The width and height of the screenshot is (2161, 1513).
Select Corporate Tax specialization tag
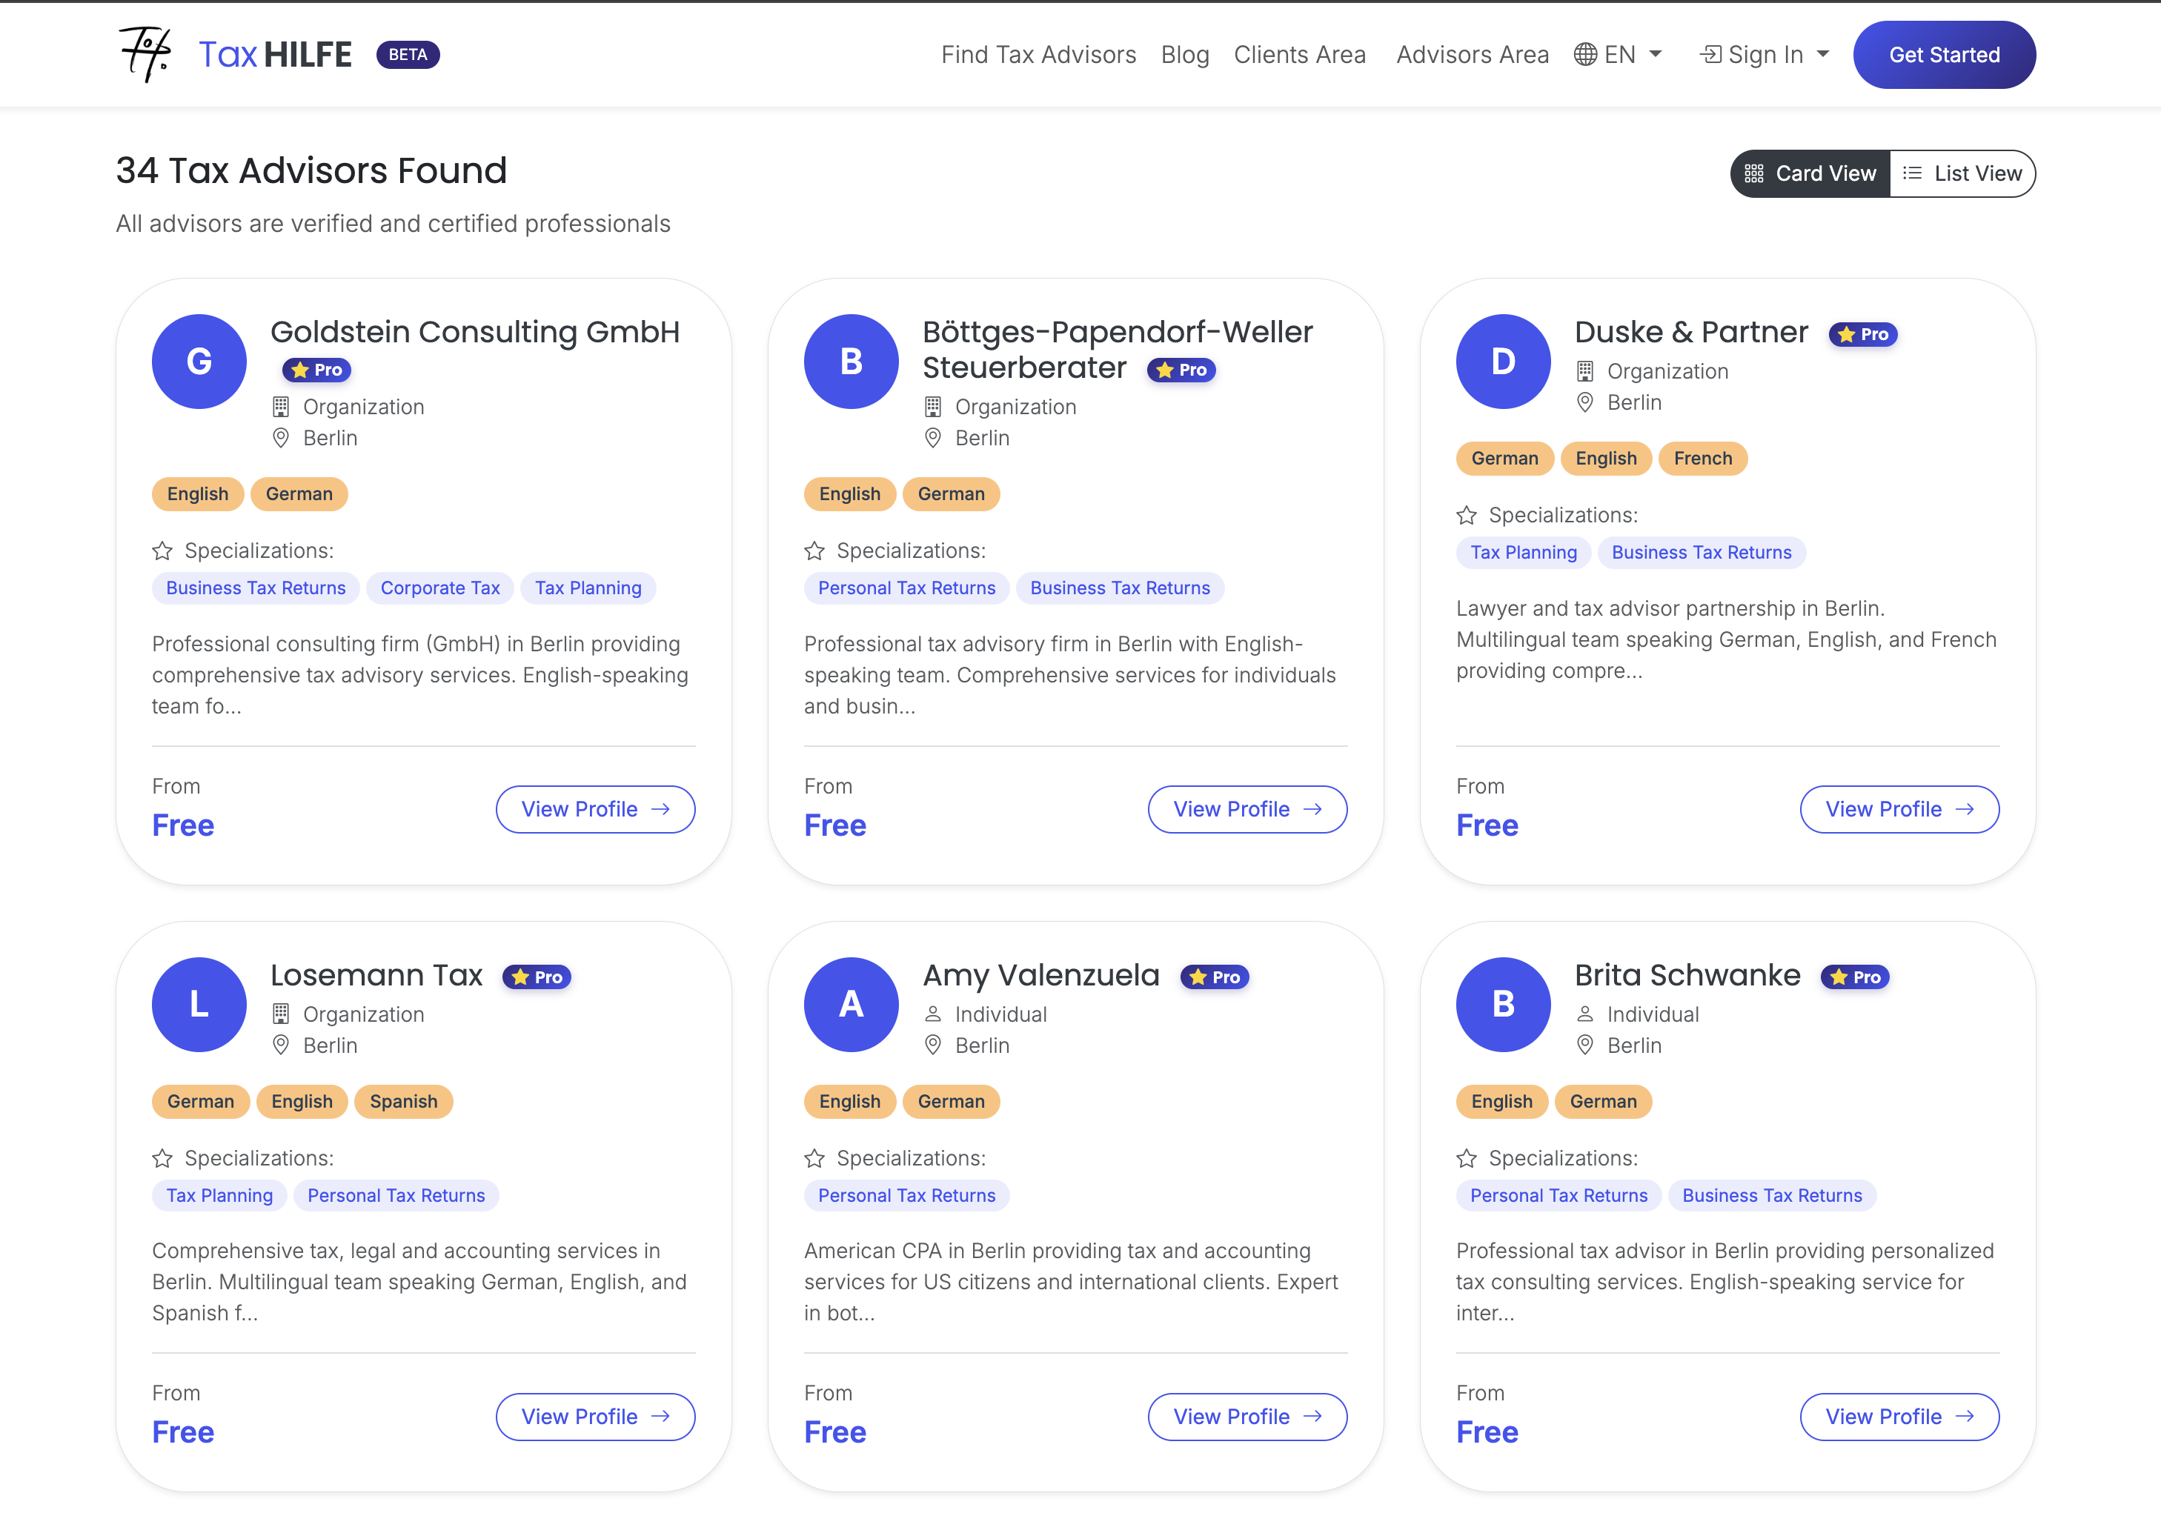coord(439,588)
